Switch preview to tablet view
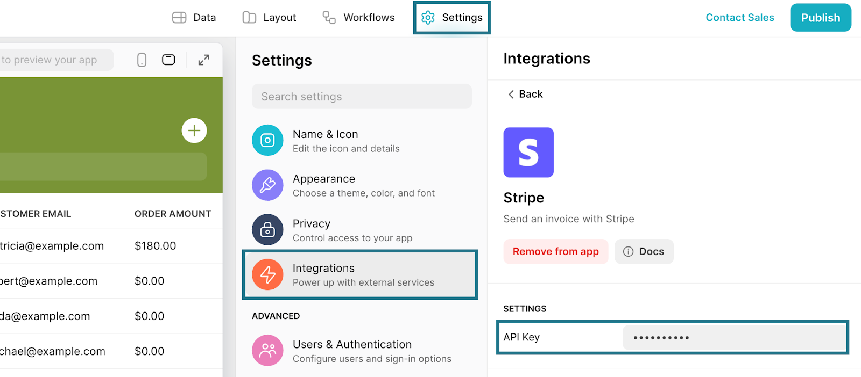Screen dimensions: 861x377 168,60
